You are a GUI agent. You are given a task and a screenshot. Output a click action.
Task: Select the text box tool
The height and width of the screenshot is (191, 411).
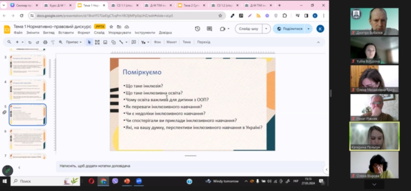(97, 42)
